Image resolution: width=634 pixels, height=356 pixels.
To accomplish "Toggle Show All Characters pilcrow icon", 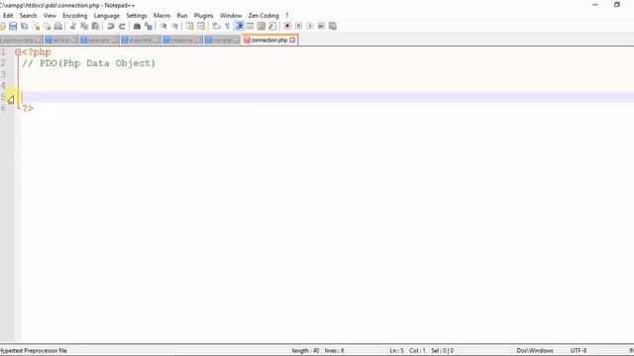I will point(227,27).
